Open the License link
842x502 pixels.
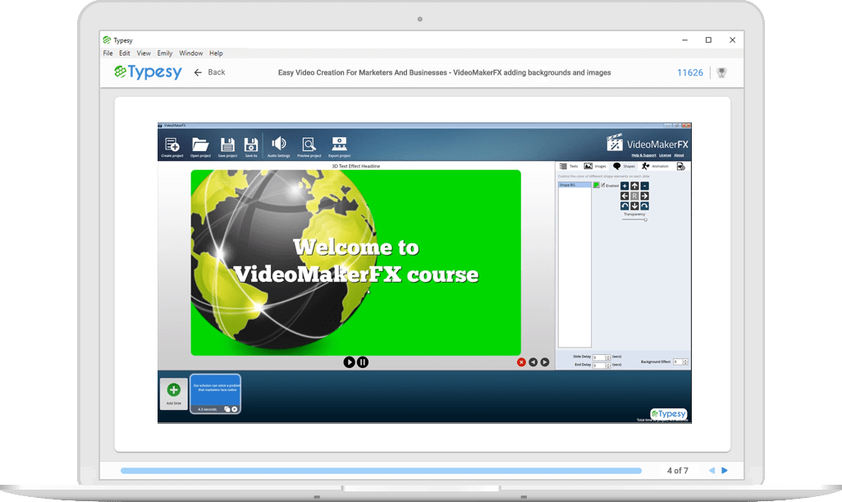click(x=665, y=155)
